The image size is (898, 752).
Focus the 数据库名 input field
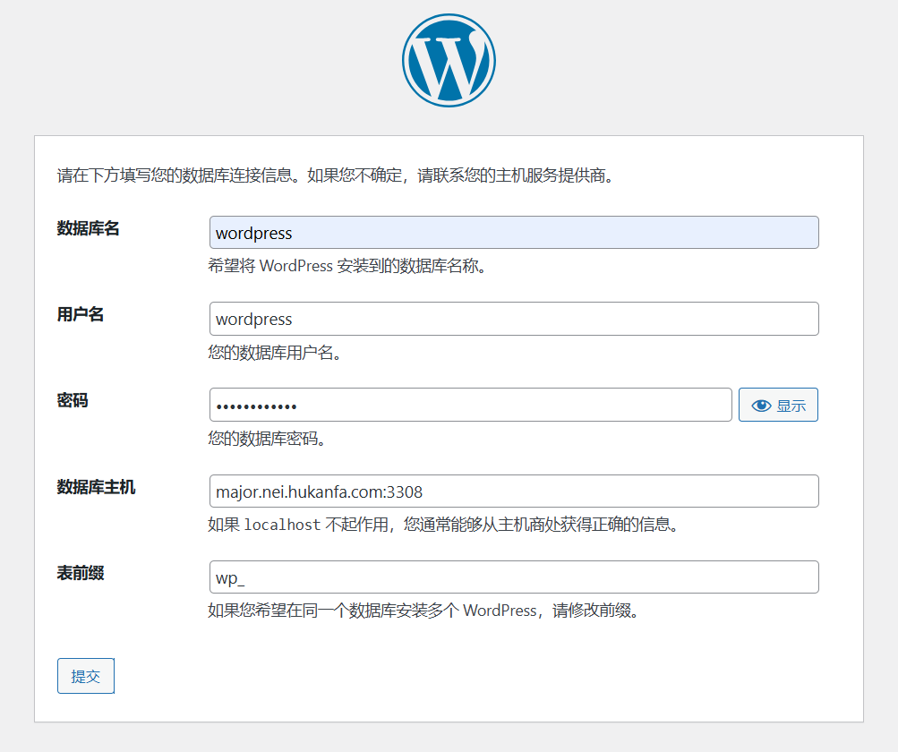514,233
